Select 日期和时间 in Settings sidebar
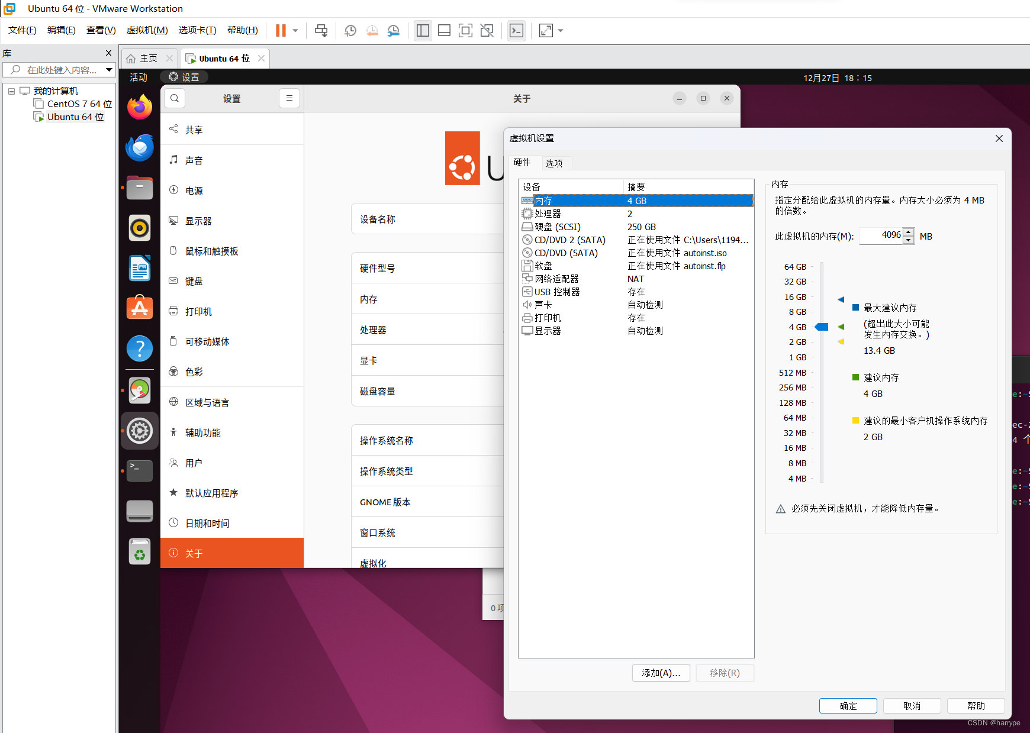Image resolution: width=1030 pixels, height=733 pixels. pyautogui.click(x=232, y=523)
